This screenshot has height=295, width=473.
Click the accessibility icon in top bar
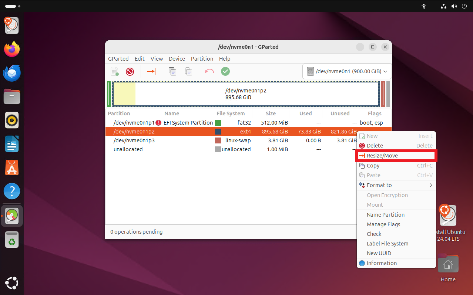(424, 6)
